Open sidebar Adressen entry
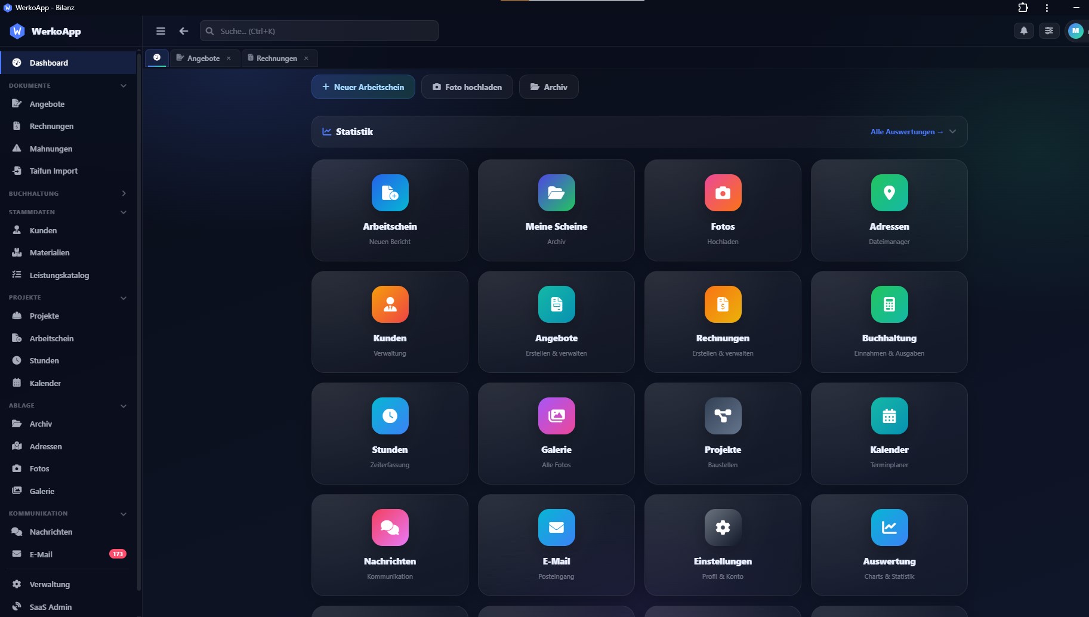The image size is (1089, 617). click(x=69, y=446)
